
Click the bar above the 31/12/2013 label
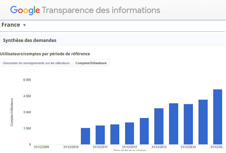pos(159,126)
